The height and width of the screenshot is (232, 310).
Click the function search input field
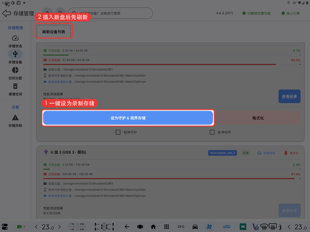[110, 13]
